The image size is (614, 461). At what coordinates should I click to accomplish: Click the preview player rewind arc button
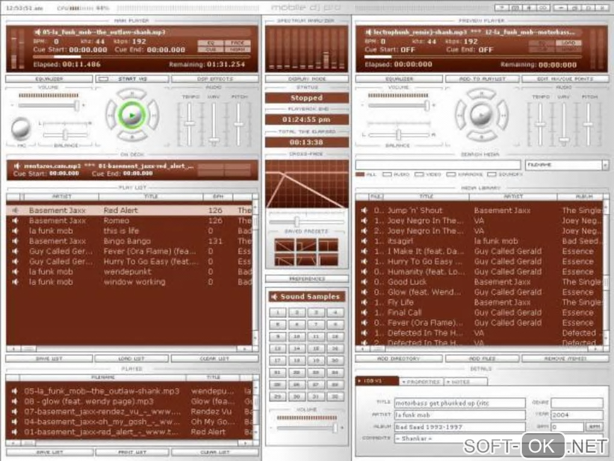460,116
